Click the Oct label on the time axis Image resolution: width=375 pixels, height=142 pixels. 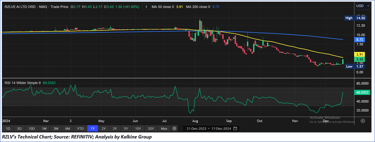point(259,121)
